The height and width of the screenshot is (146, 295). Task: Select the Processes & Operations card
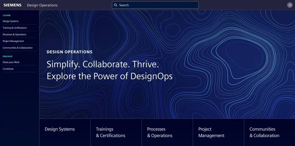click(167, 132)
